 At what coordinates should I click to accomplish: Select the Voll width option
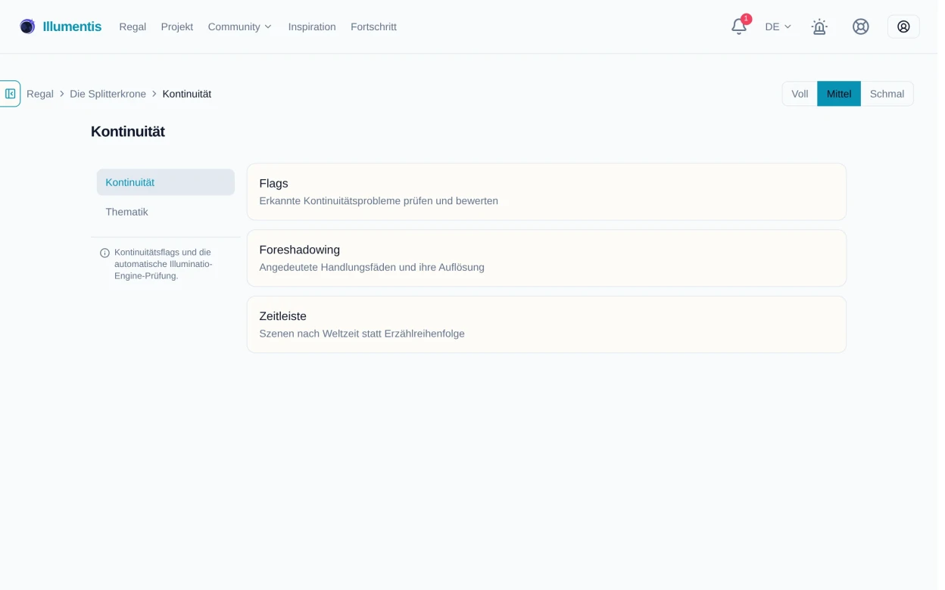800,94
